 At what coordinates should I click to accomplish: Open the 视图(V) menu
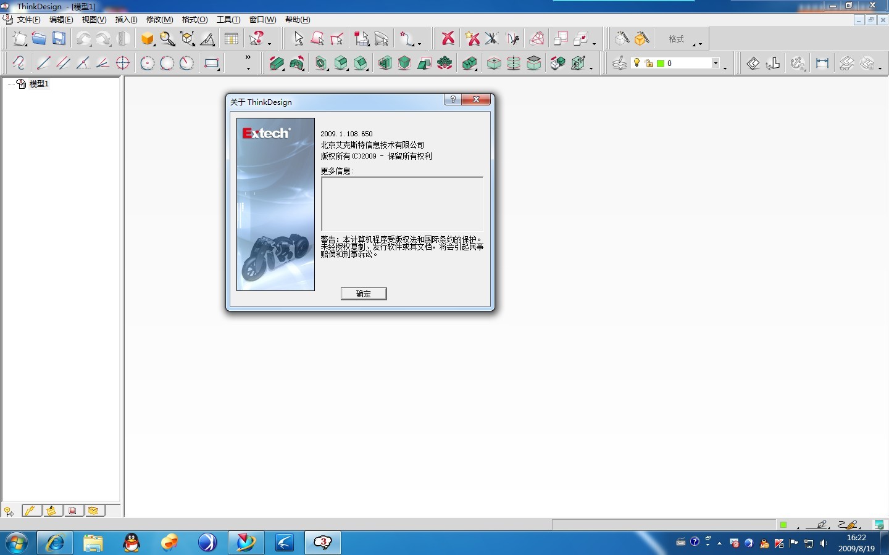click(x=94, y=20)
